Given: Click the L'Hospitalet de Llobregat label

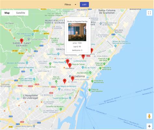Looking at the screenshot, I should pos(31,97).
